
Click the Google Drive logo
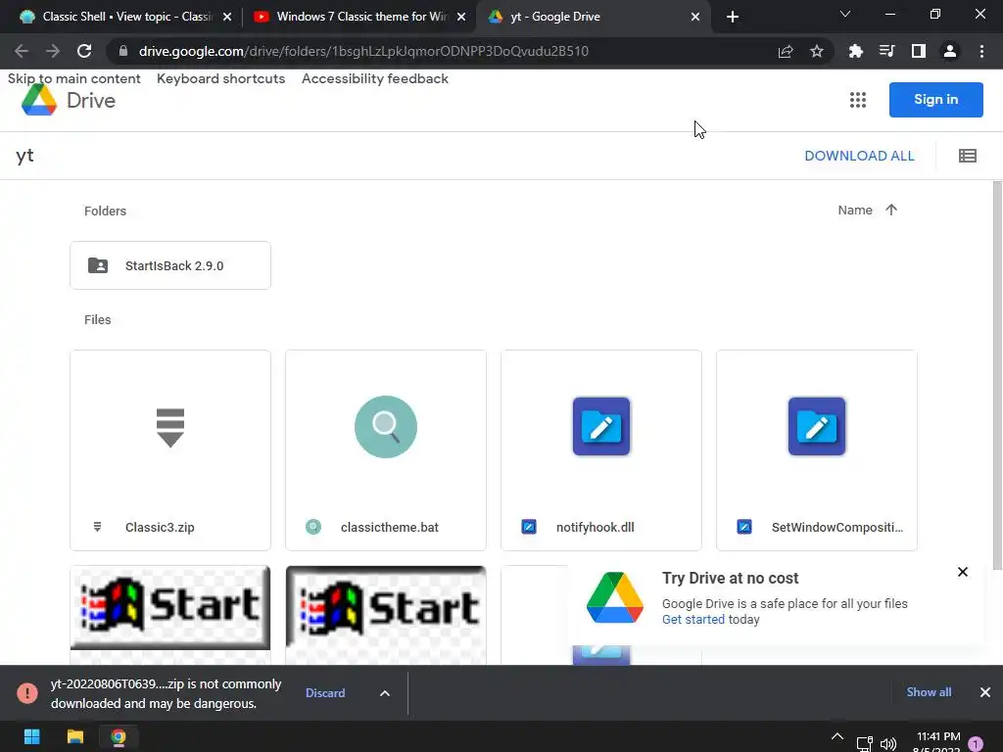pos(69,101)
